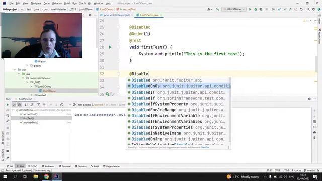The height and width of the screenshot is (181, 322).
Task: Choose the DisabledForJreRange completion suggestion
Action: click(178, 110)
